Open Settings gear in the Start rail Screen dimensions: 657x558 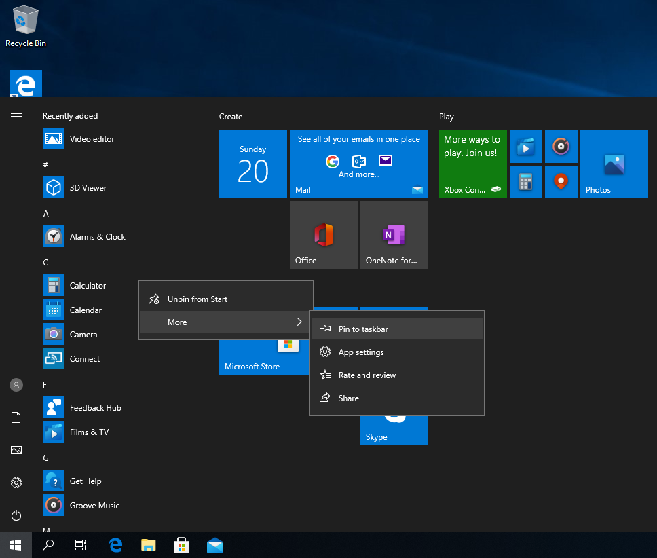point(16,483)
